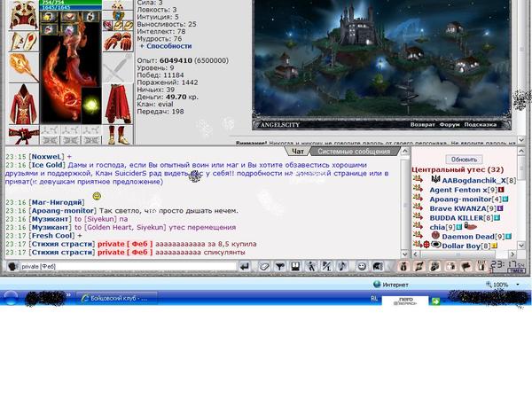
Task: Expand the '+ Способности' abilities section
Action: (166, 46)
